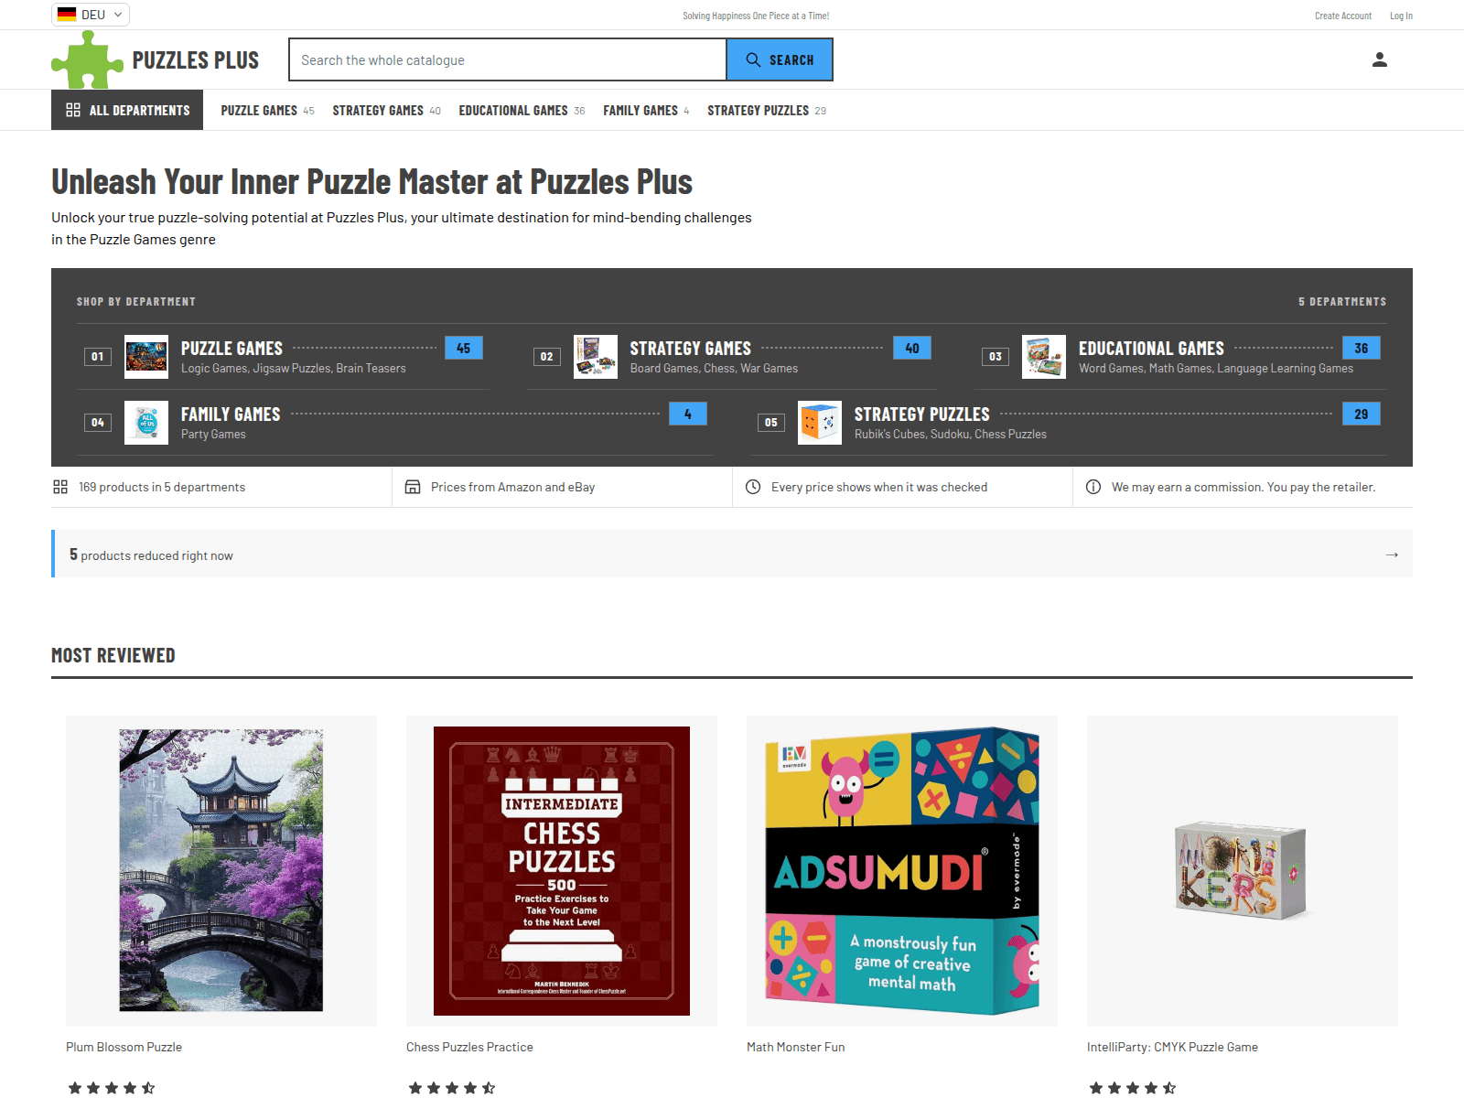1464x1098 pixels.
Task: Click the 45 count badge for Puzzle Games
Action: tap(464, 349)
